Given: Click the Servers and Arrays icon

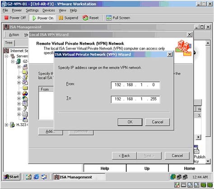Looking at the screenshot, I should [x=13, y=56].
